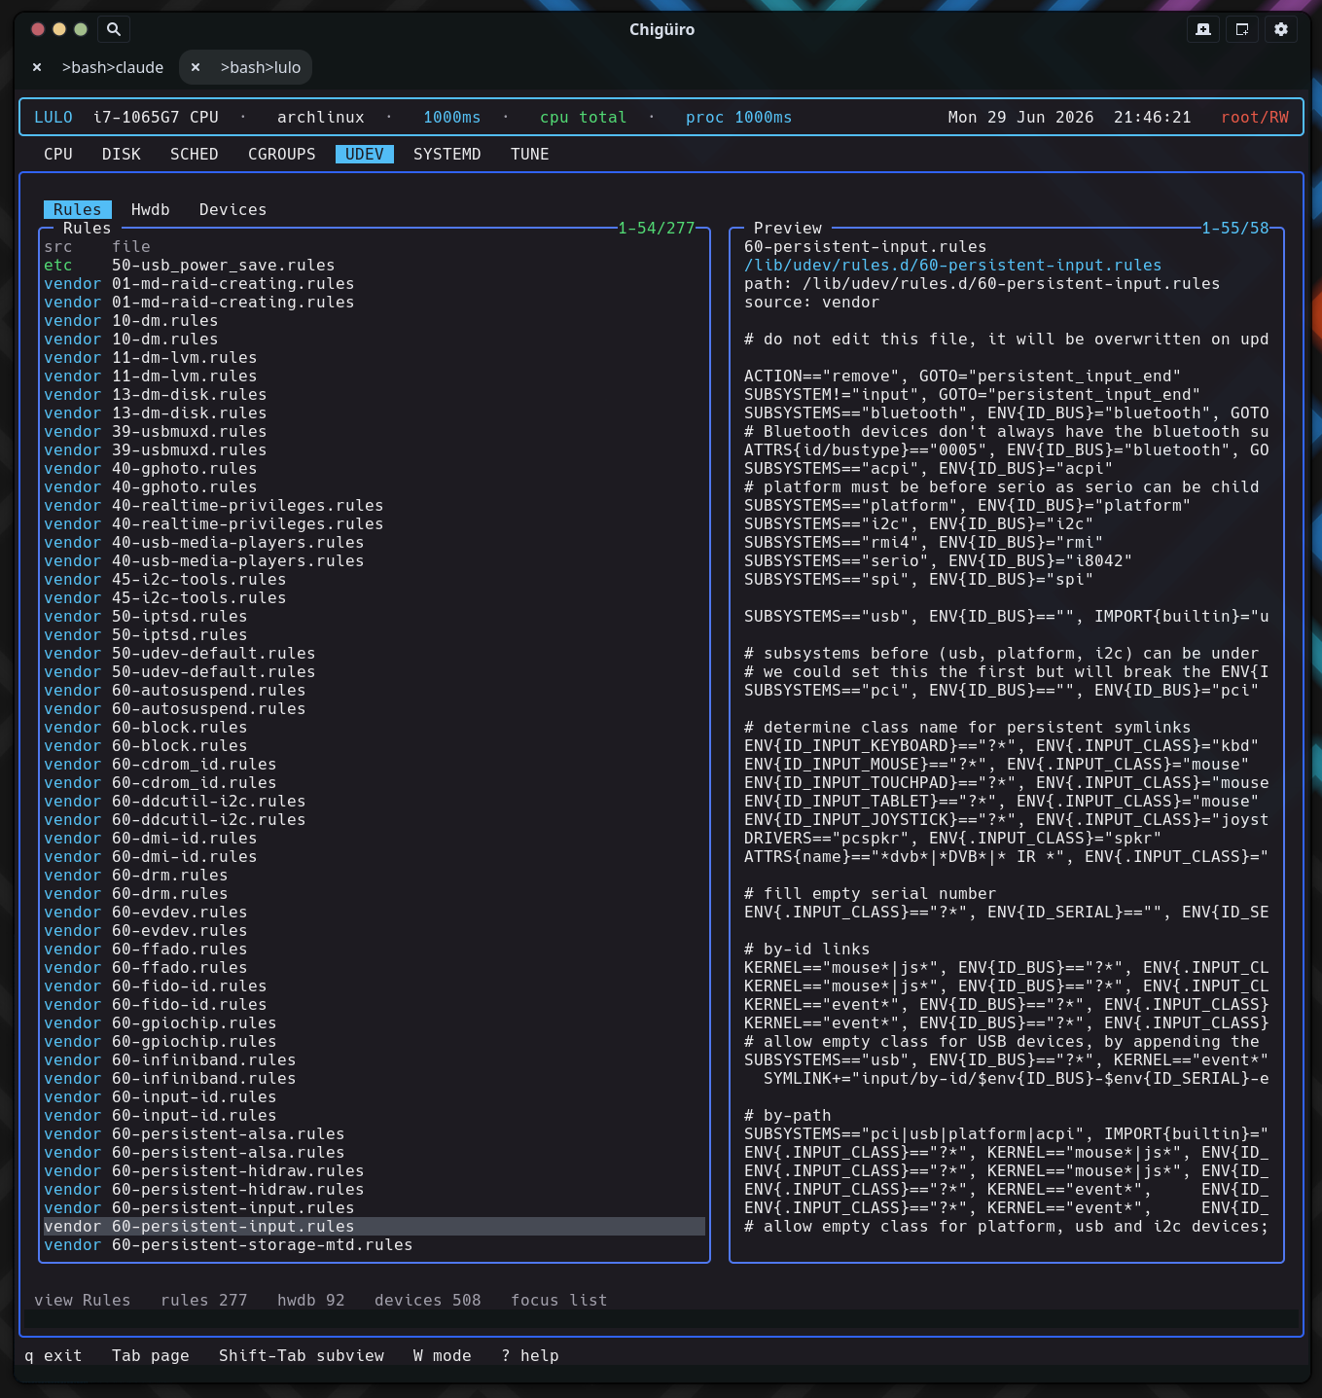Image resolution: width=1322 pixels, height=1398 pixels.
Task: Click the ACTION=="remove" rule line
Action: pos(963,376)
